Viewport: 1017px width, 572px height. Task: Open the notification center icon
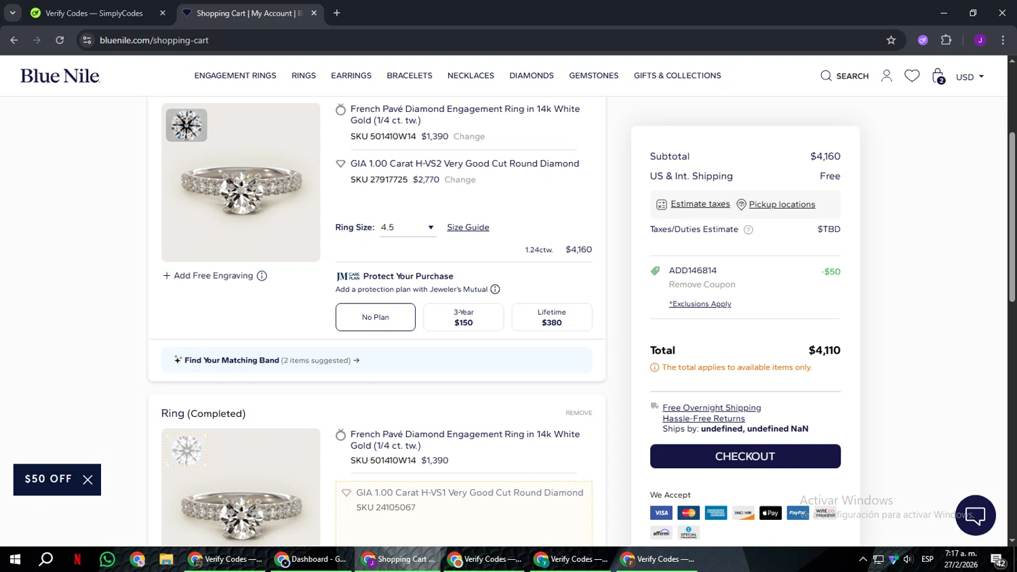click(x=998, y=560)
